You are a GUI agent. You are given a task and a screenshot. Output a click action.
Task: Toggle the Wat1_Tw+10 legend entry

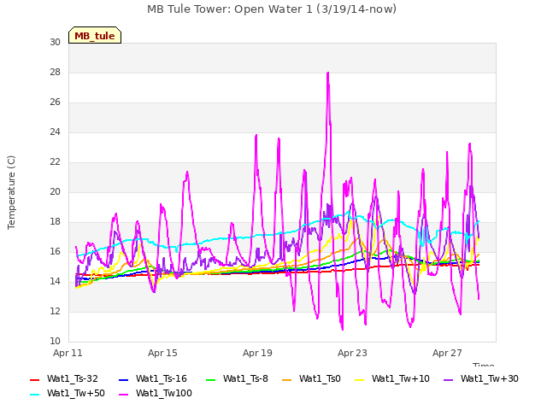392,378
